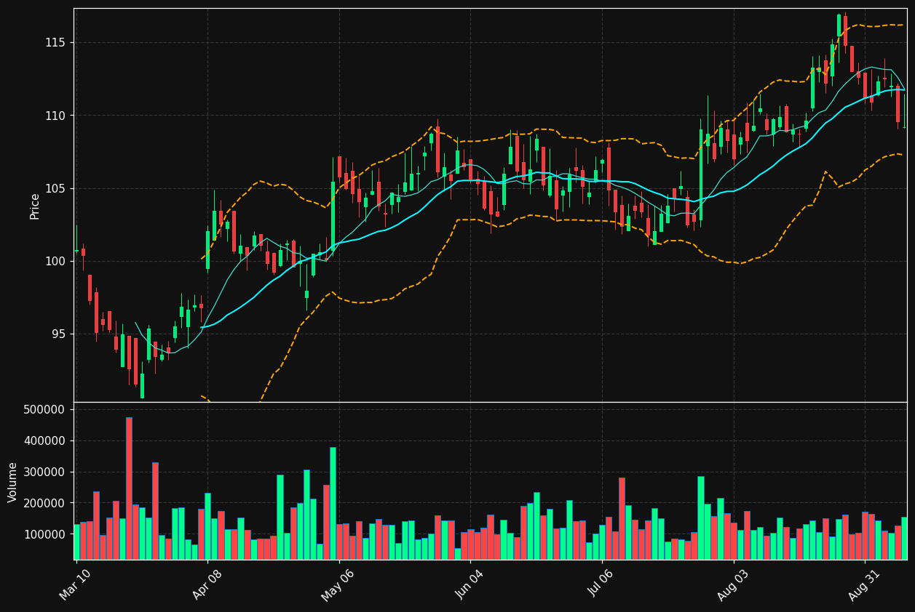Click the tallest red volume bar near 470000
This screenshot has height=612, width=915.
coord(129,488)
